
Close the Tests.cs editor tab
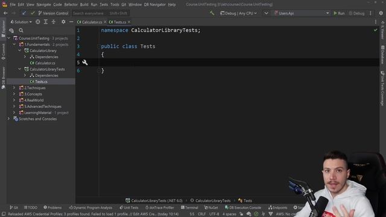129,22
